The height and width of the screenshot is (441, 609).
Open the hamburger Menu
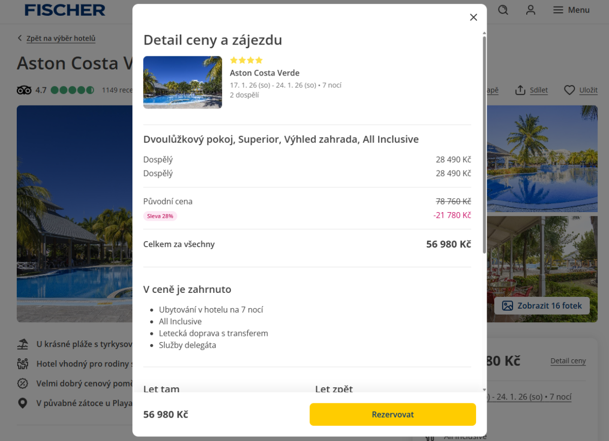pos(571,10)
